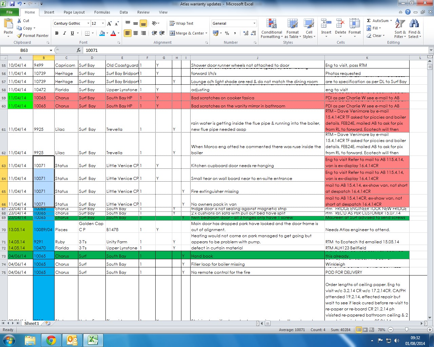Toggle Italic formatting
The image size is (434, 347).
(64, 33)
